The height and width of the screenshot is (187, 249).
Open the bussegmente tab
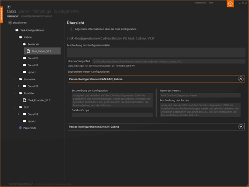click(x=66, y=11)
